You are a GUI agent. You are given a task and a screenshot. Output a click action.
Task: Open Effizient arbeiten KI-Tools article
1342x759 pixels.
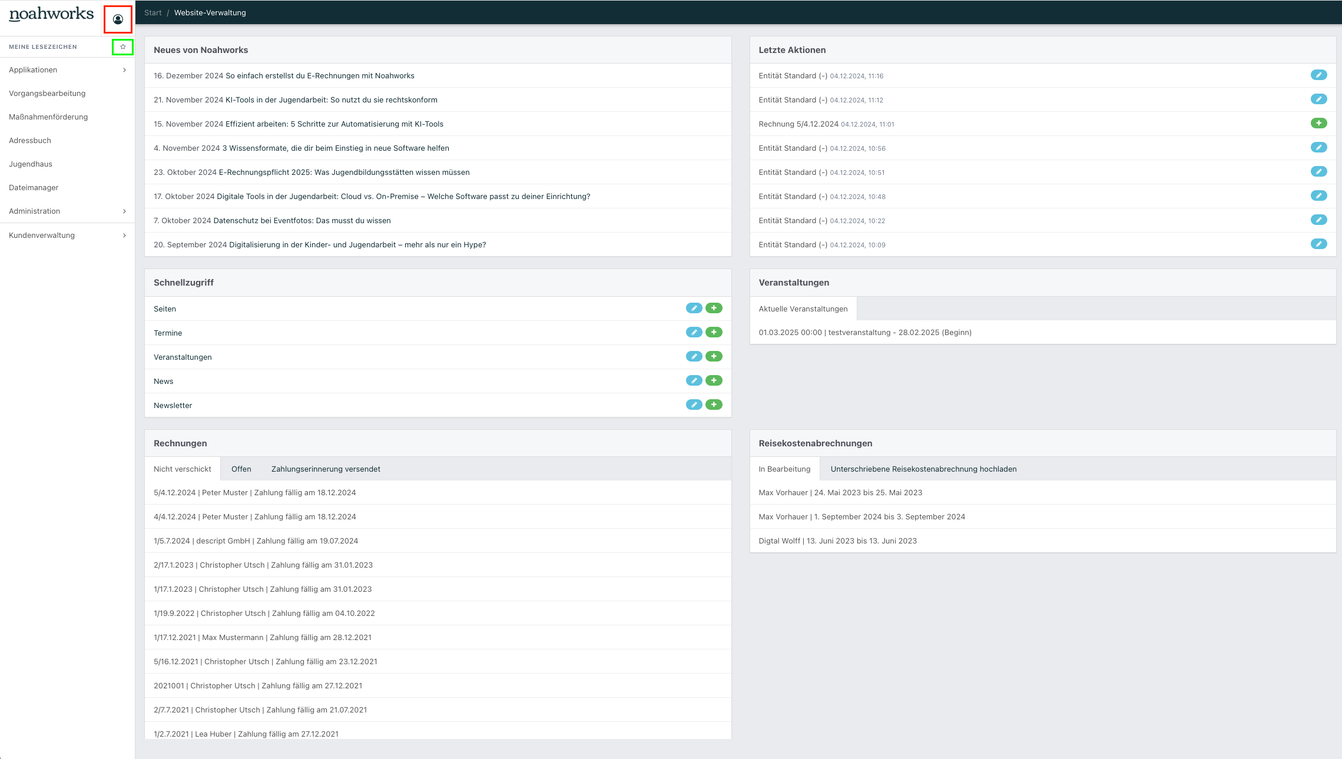click(x=334, y=124)
